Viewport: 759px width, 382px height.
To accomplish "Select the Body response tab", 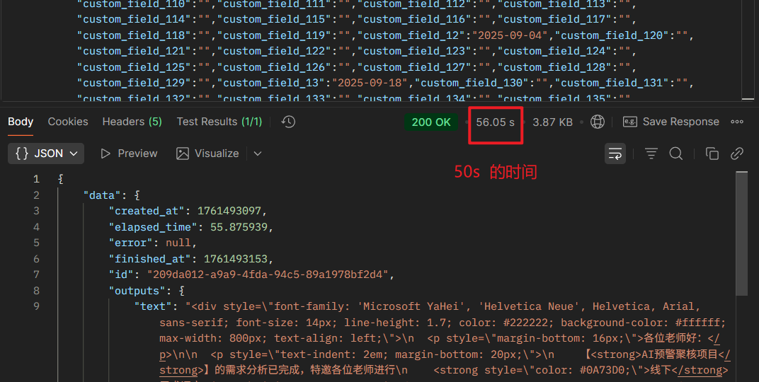I will tap(21, 122).
